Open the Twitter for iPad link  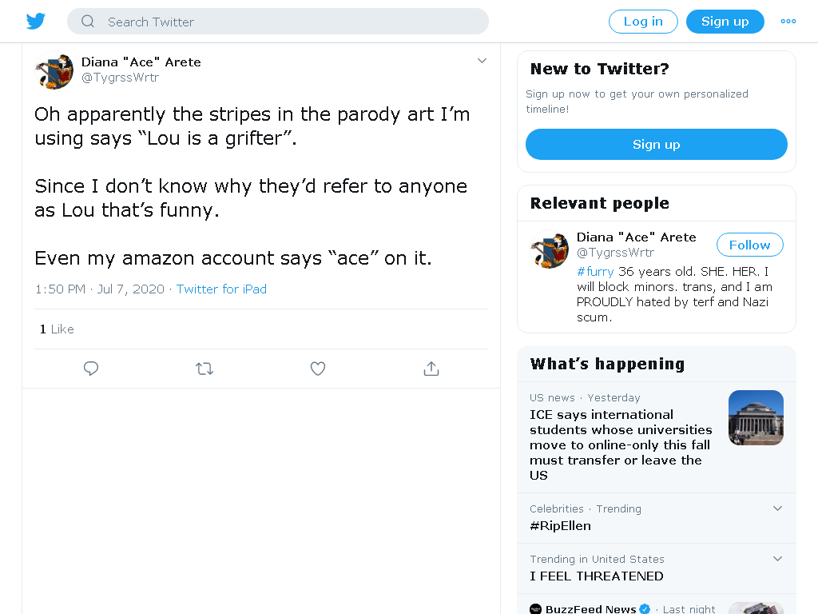221,289
